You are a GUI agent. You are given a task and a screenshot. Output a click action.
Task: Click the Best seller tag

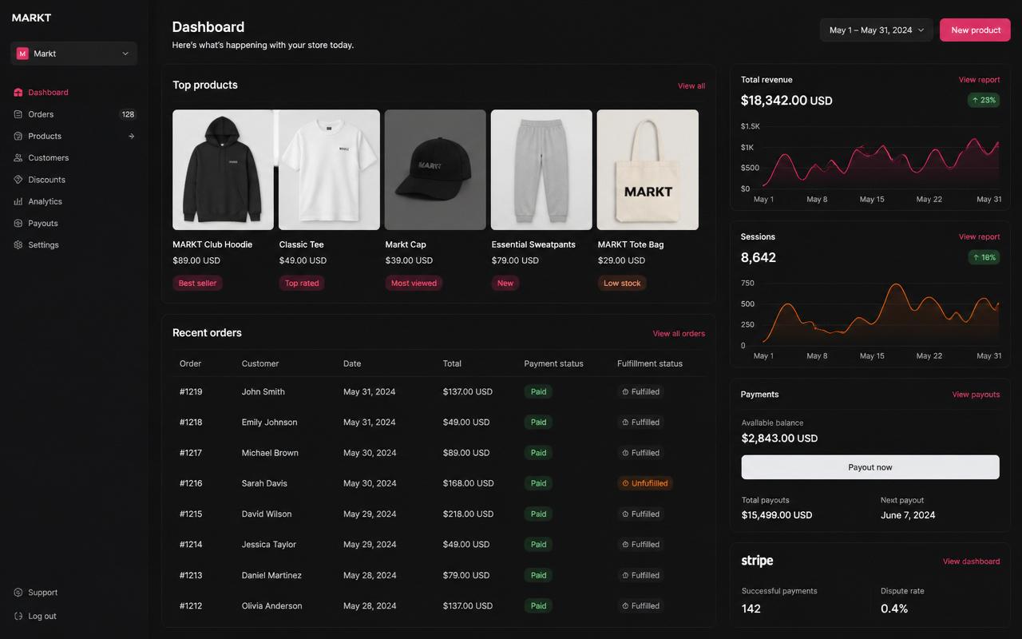(x=197, y=284)
